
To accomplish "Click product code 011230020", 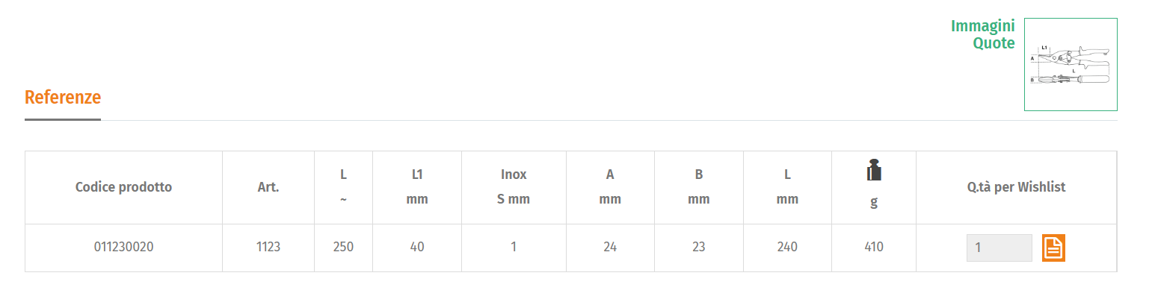I will coord(124,247).
